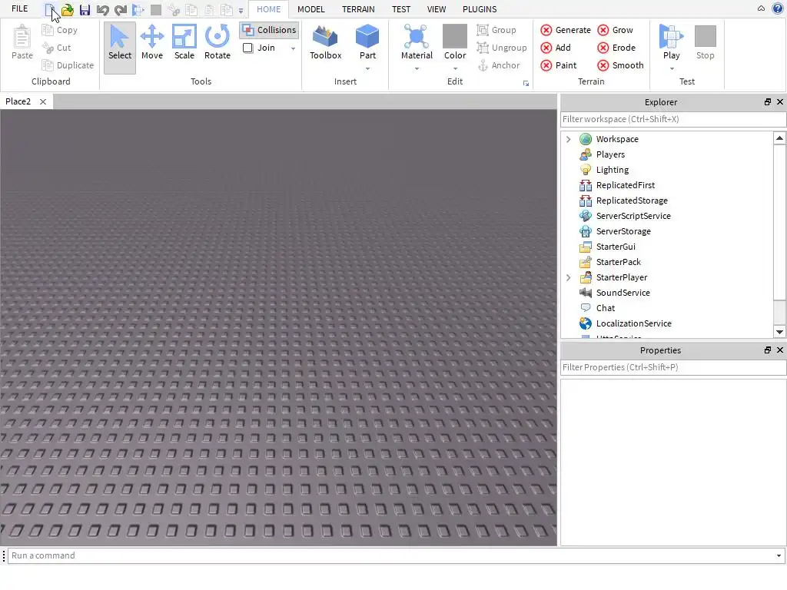
Task: Toggle the Anchor option
Action: [498, 65]
